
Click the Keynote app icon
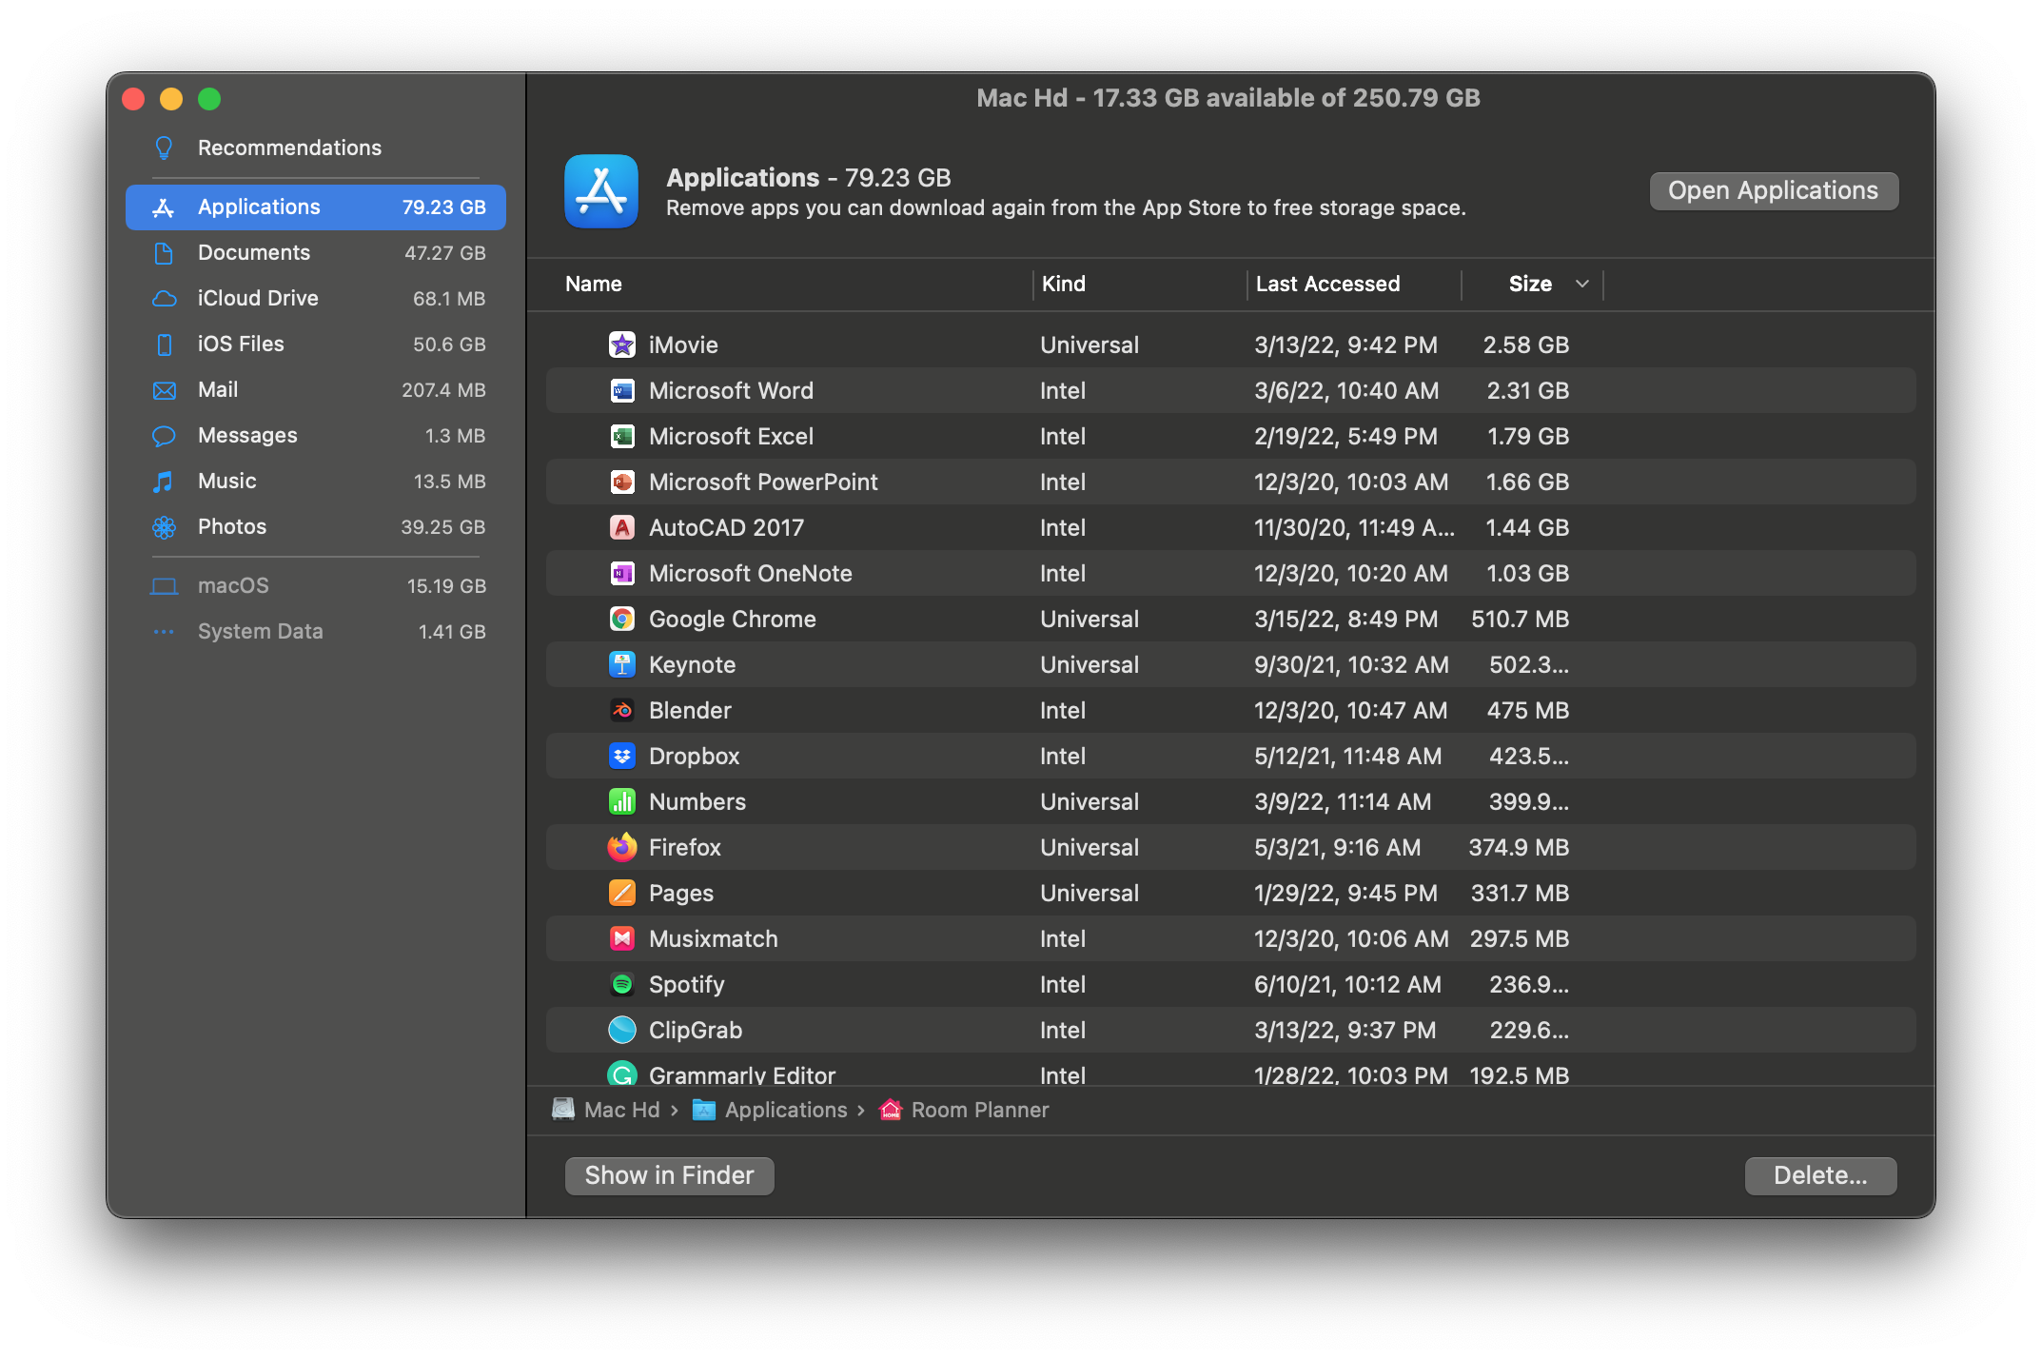(621, 664)
